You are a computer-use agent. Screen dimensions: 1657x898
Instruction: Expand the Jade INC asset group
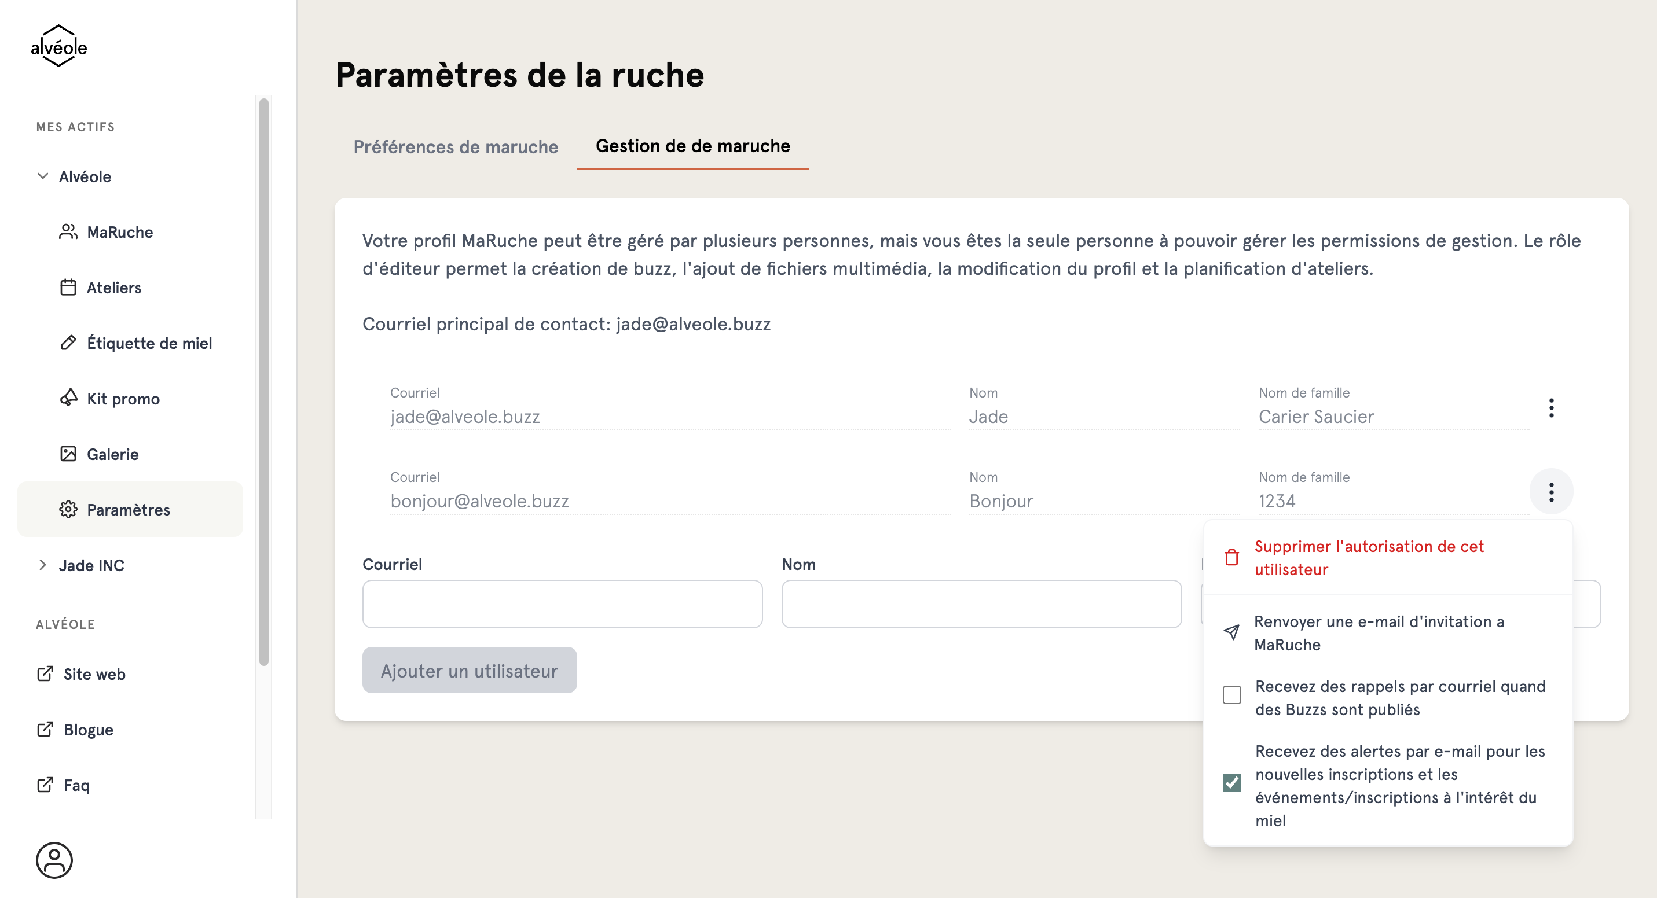tap(42, 564)
